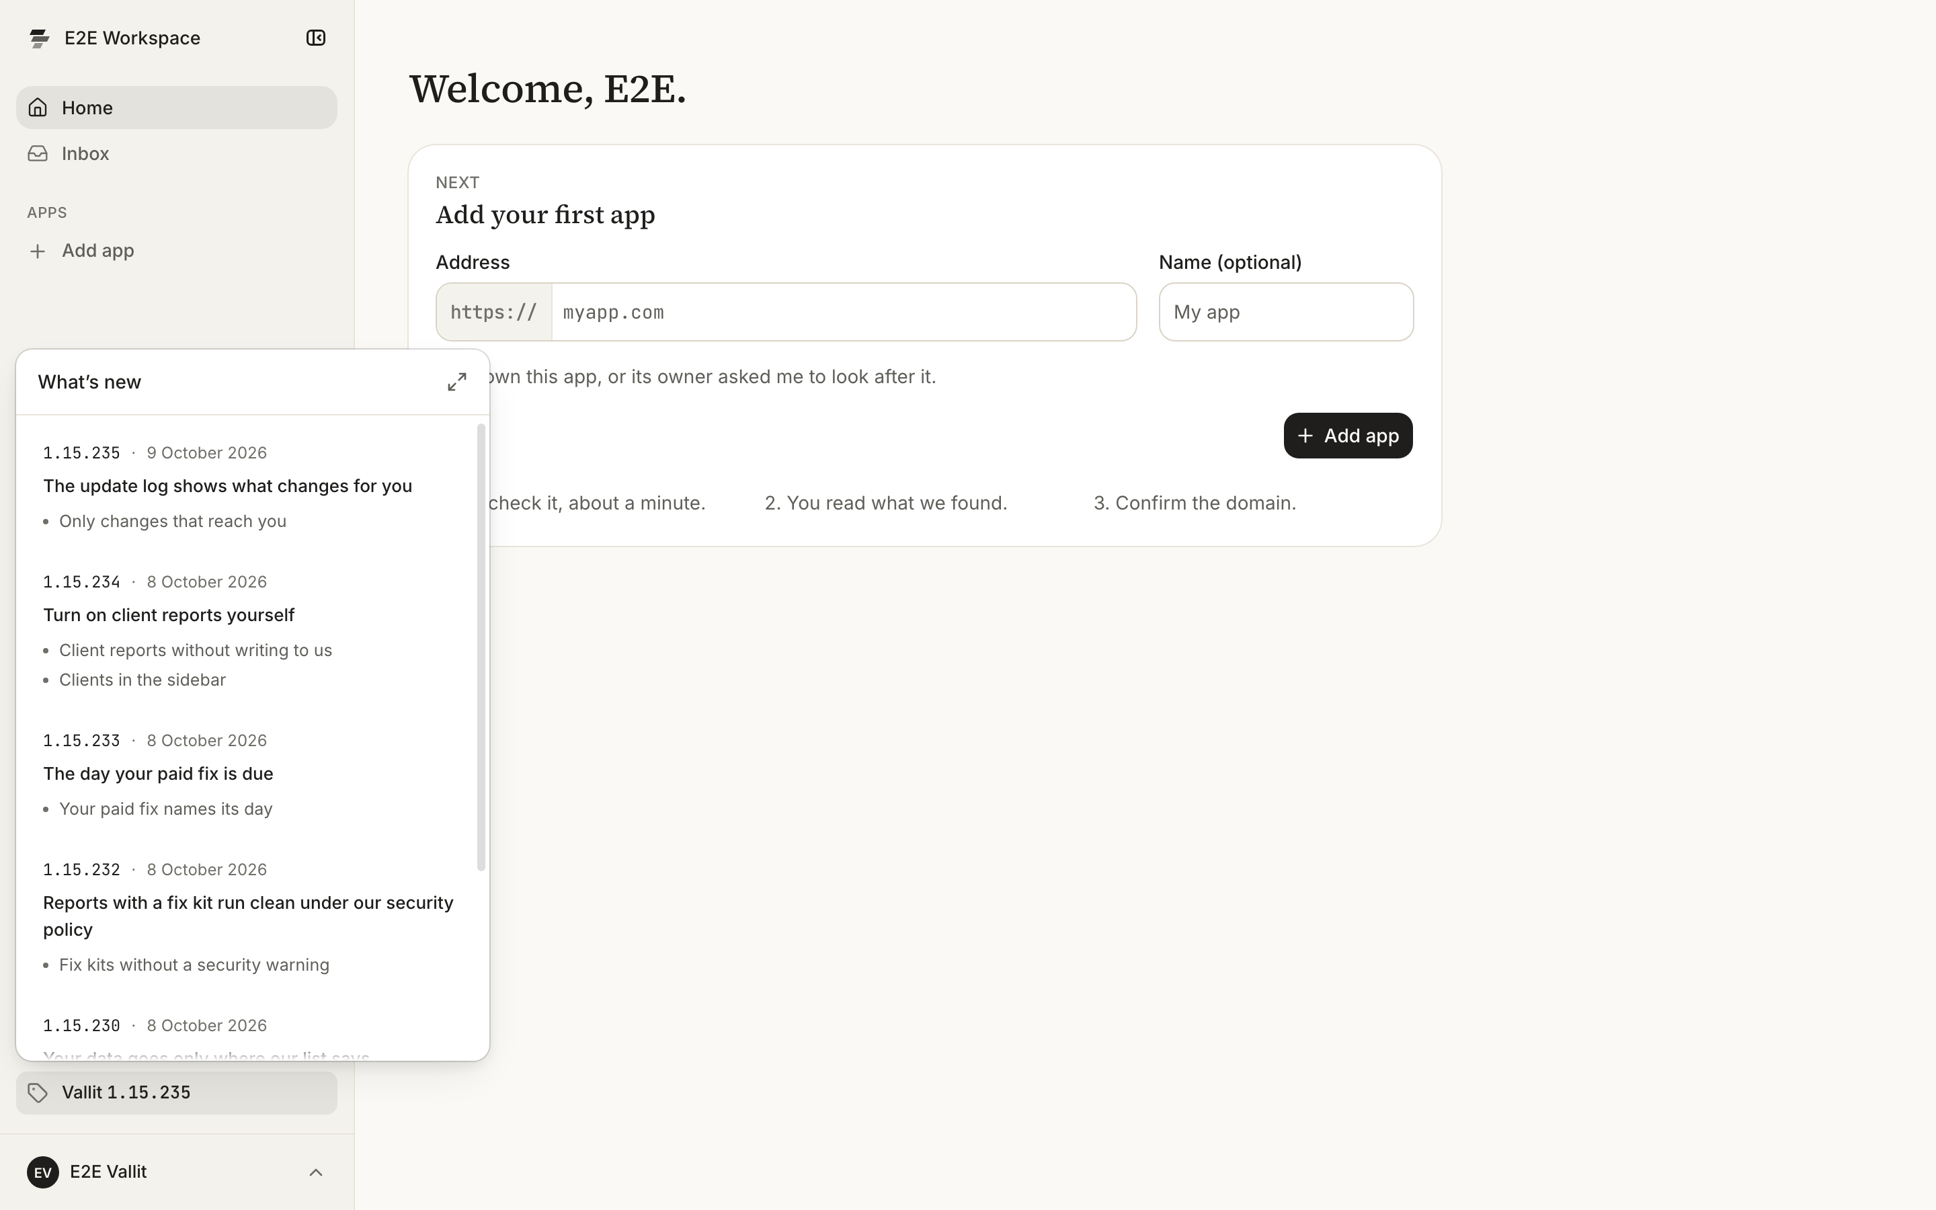The width and height of the screenshot is (1936, 1210).
Task: Focus the Address field with myapp.com placeholder
Action: click(844, 312)
